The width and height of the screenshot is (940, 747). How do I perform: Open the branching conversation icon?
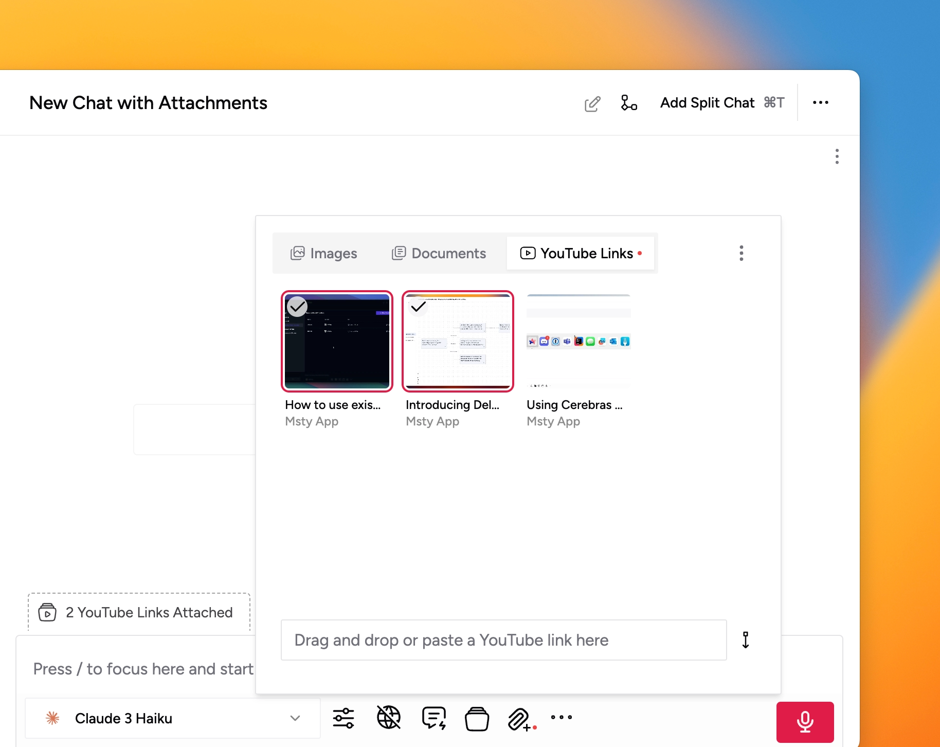[629, 103]
